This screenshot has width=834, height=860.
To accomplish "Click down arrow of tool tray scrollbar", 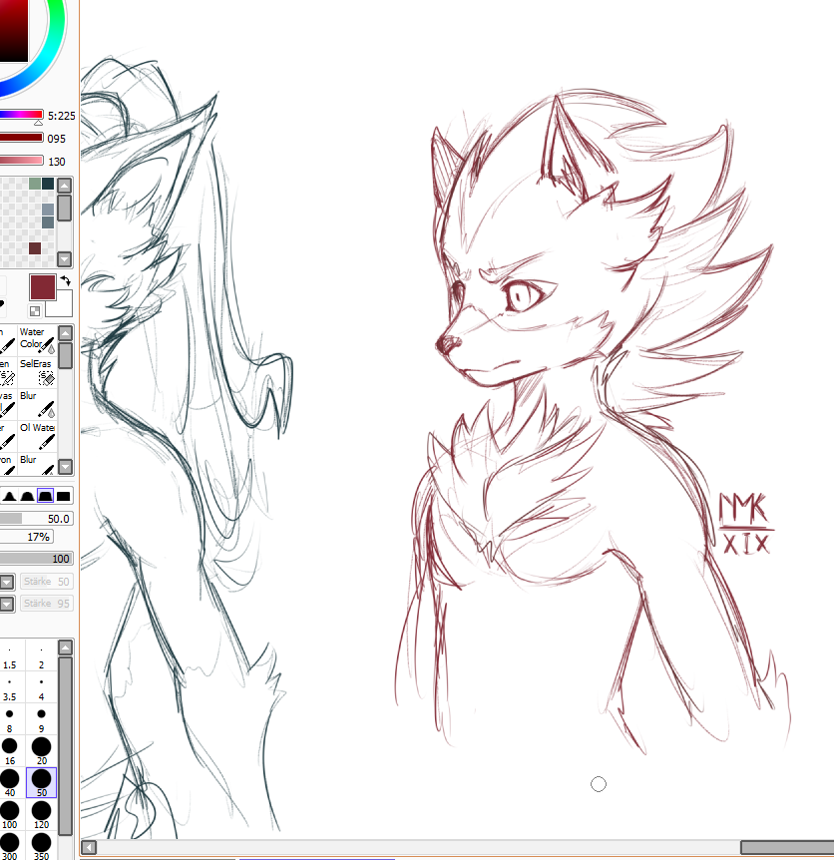I will (x=65, y=467).
